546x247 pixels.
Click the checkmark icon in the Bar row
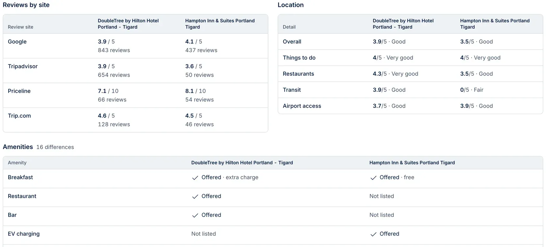[x=195, y=215]
